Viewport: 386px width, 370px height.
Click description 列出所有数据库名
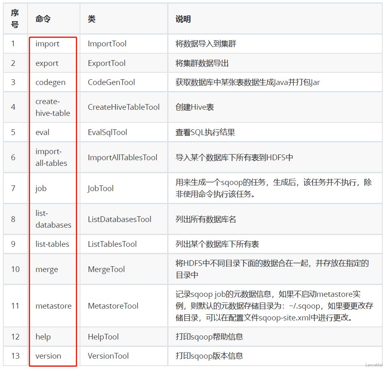pos(205,219)
